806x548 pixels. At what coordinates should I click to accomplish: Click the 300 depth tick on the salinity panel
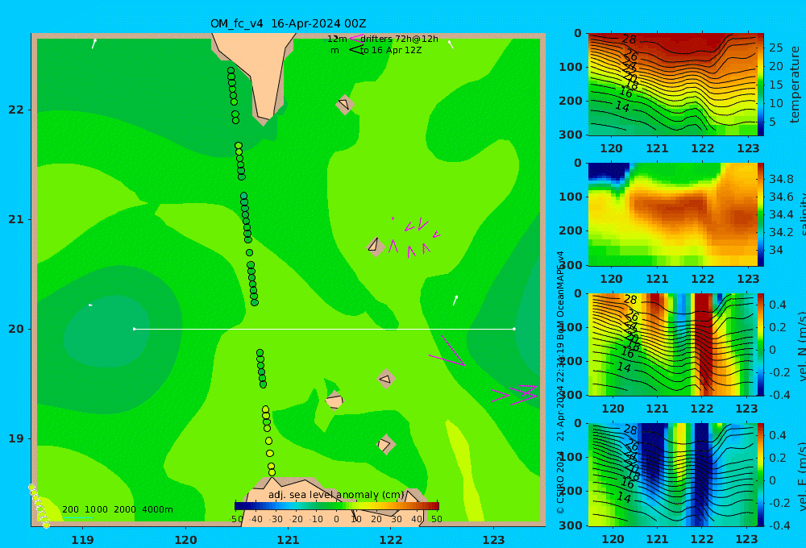[x=571, y=265]
